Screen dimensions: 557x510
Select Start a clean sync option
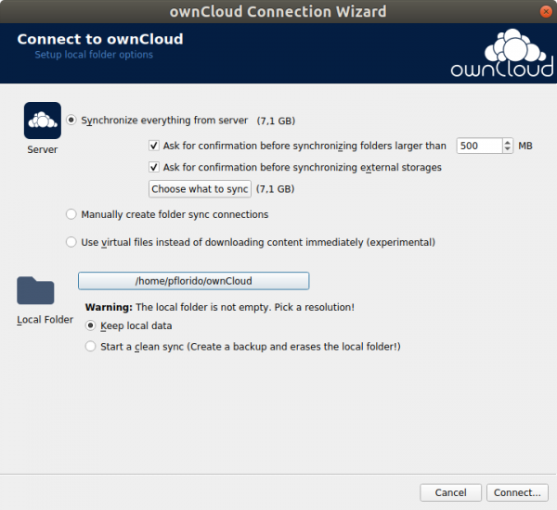[x=90, y=347]
